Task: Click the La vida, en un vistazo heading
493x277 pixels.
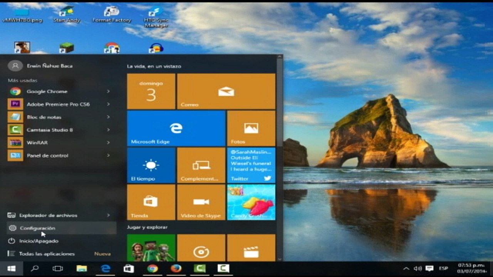Action: pos(154,66)
